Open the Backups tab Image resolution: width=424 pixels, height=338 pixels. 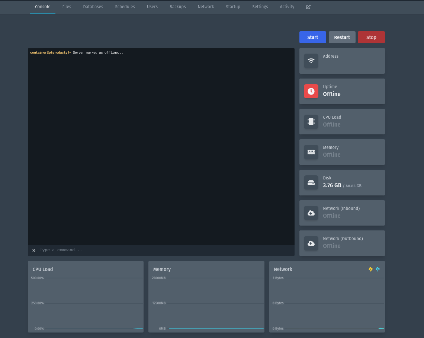pos(177,7)
